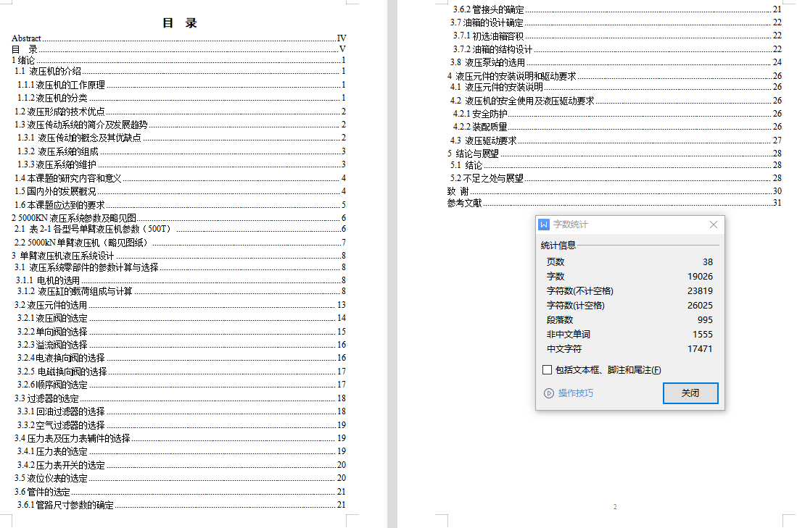
Task: Click the 字符数(计空格) value 26025
Action: click(700, 306)
